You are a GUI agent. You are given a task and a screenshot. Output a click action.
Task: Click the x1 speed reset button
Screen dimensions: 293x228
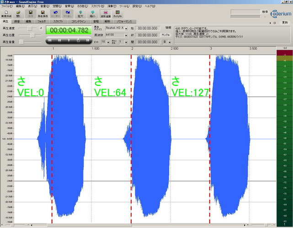click(41, 28)
